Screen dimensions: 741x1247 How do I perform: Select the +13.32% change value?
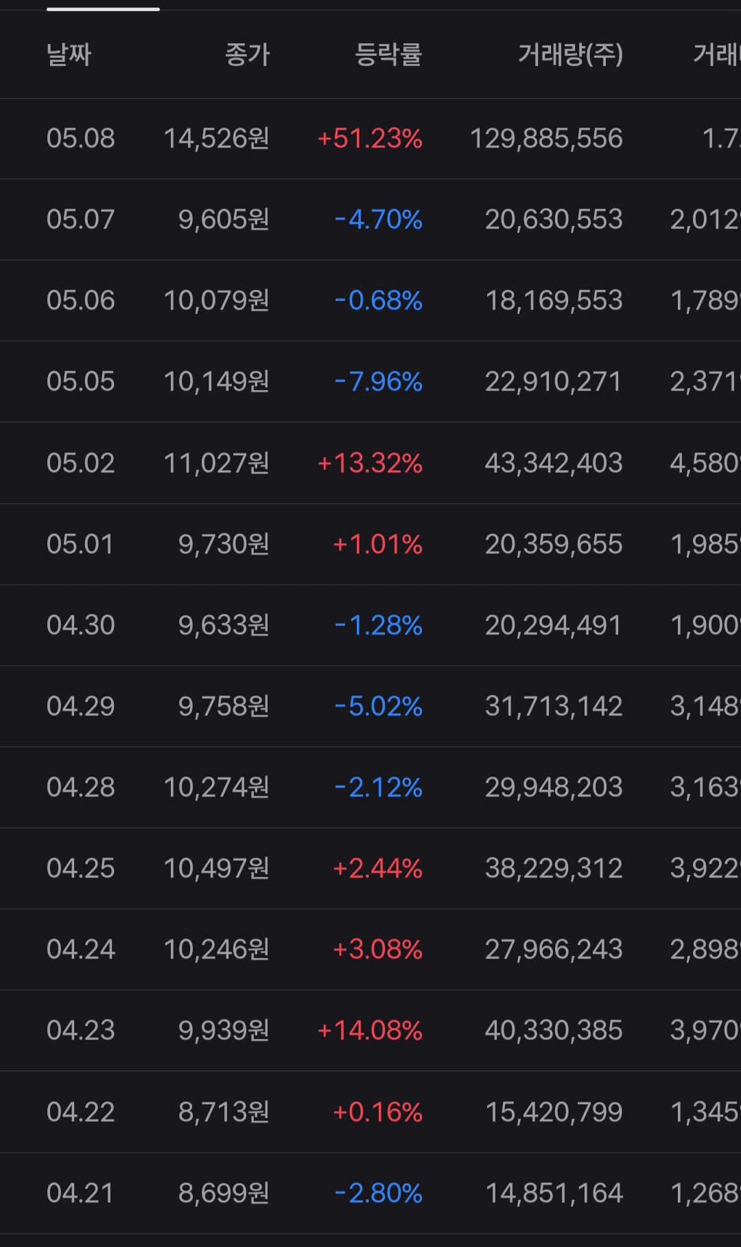click(370, 463)
